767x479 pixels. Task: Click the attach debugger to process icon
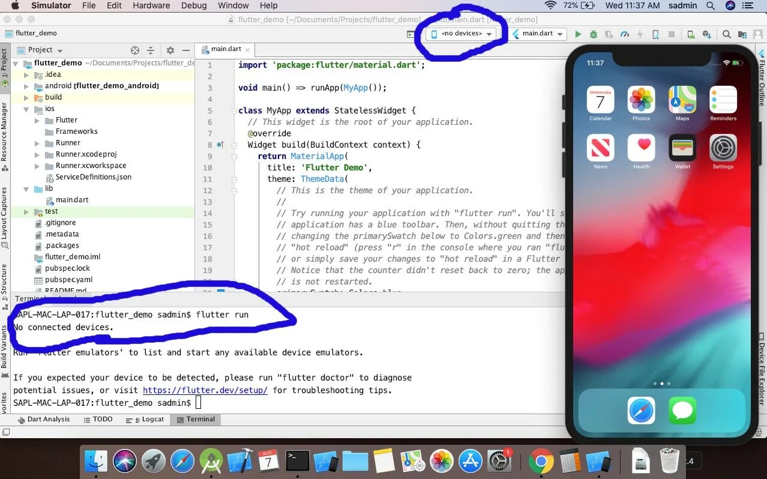point(656,34)
